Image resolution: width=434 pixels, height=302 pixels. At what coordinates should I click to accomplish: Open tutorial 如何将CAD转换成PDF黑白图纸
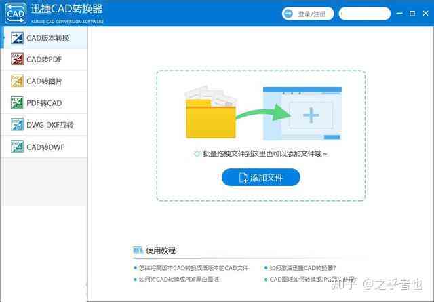pyautogui.click(x=179, y=280)
